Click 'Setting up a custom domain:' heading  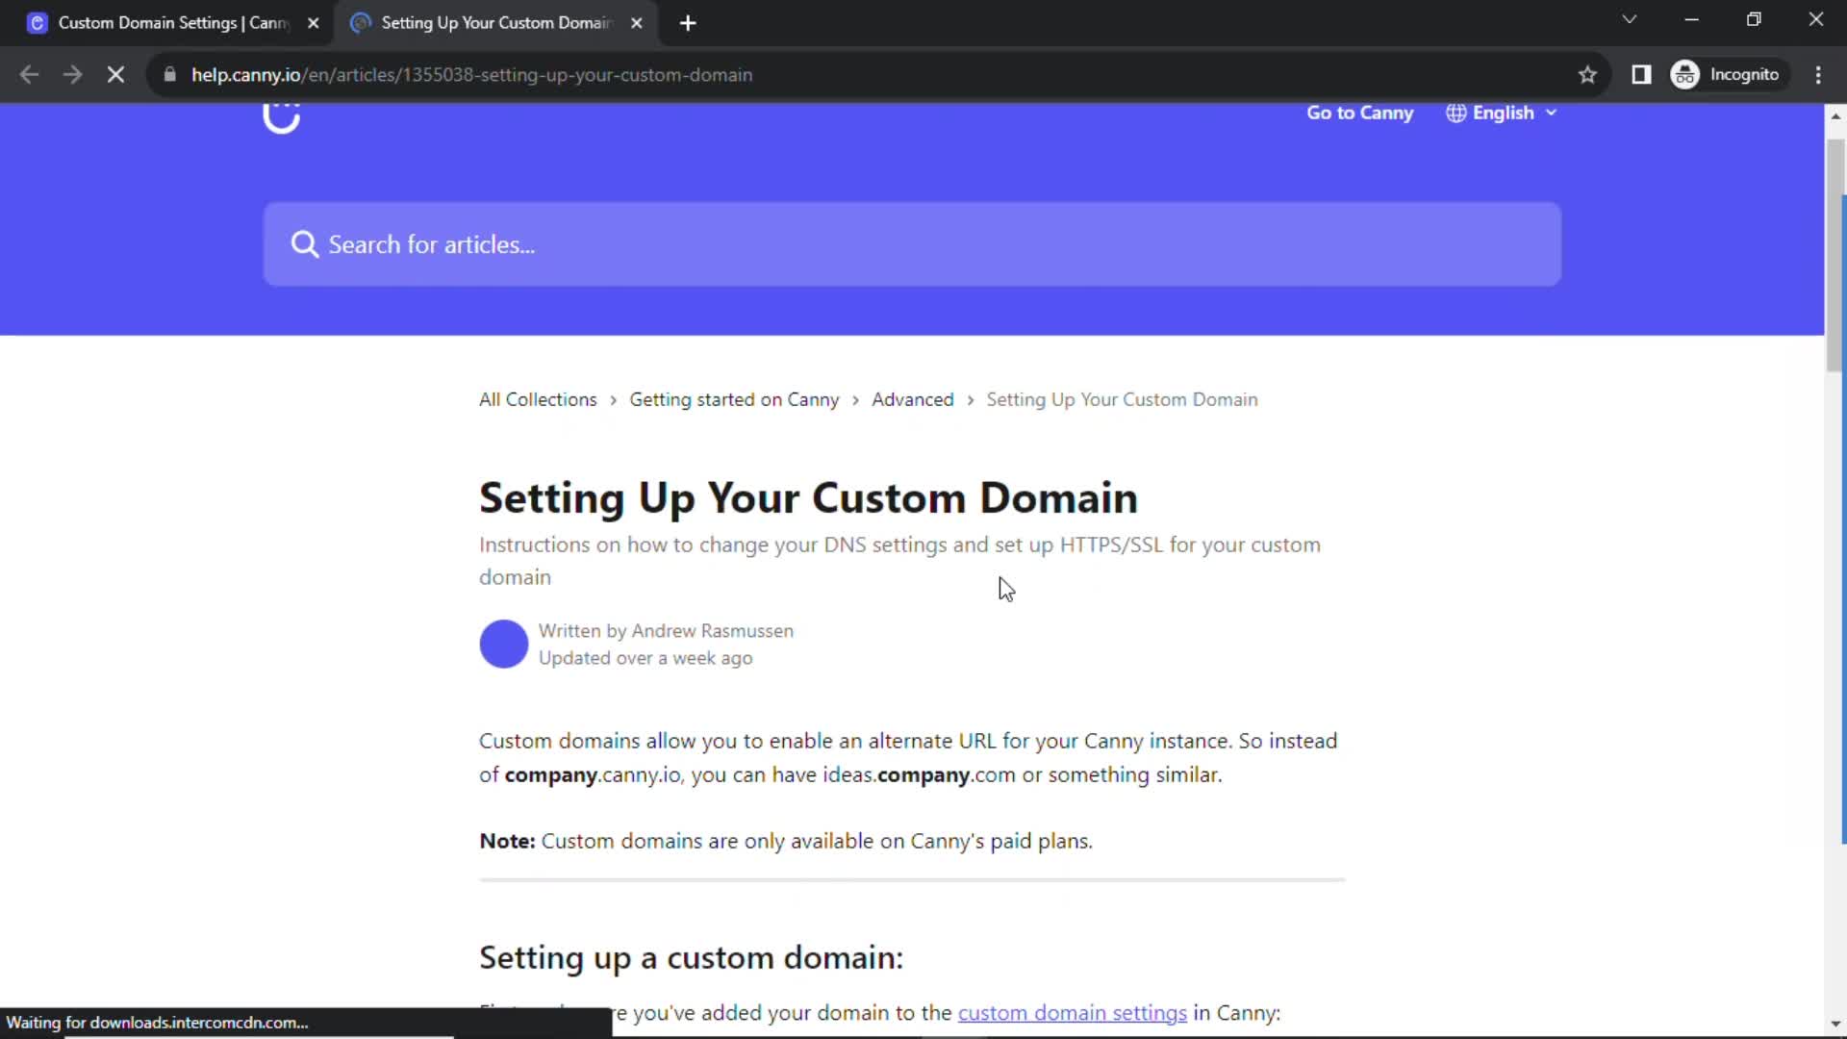(x=691, y=957)
